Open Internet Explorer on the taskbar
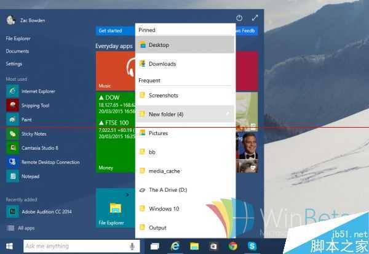The height and width of the screenshot is (254, 369). 175,247
